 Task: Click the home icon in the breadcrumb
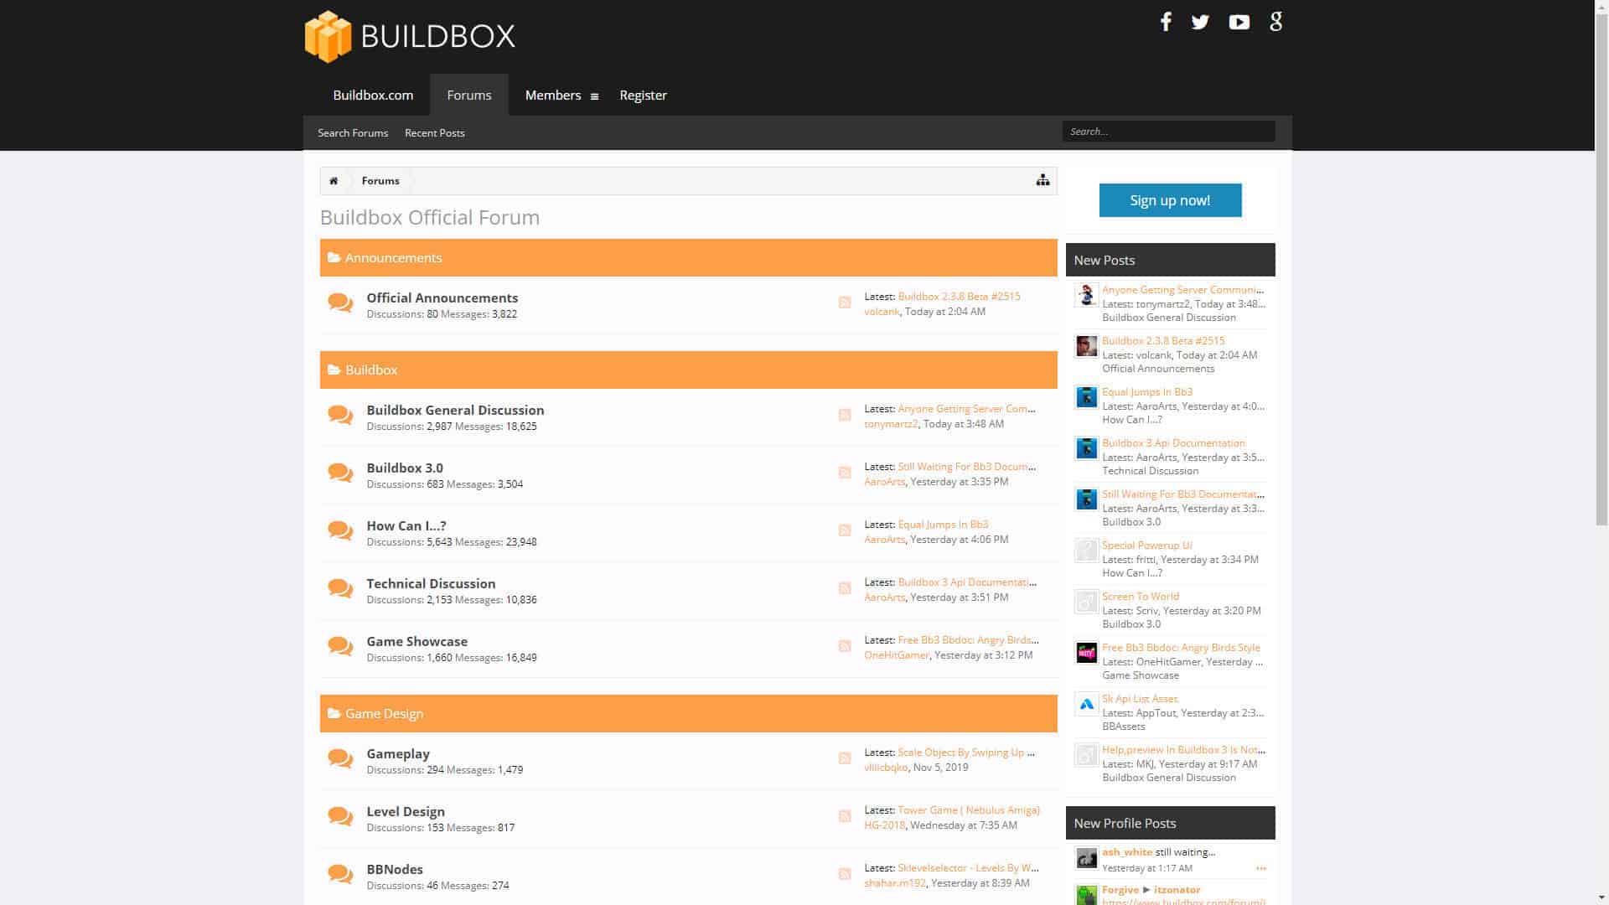click(334, 180)
